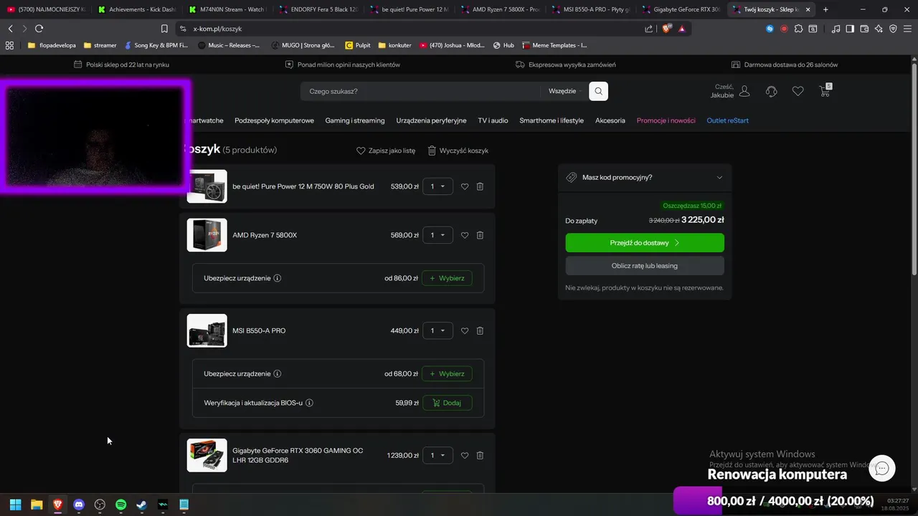Viewport: 918px width, 516px height.
Task: Reload the page with the refresh icon
Action: pos(39,29)
